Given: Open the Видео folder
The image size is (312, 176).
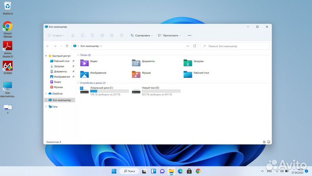Looking at the screenshot, I should pyautogui.click(x=89, y=63).
